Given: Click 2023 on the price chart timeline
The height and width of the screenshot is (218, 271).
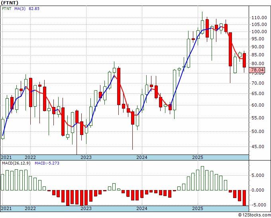Looking at the screenshot, I should pyautogui.click(x=86, y=157).
